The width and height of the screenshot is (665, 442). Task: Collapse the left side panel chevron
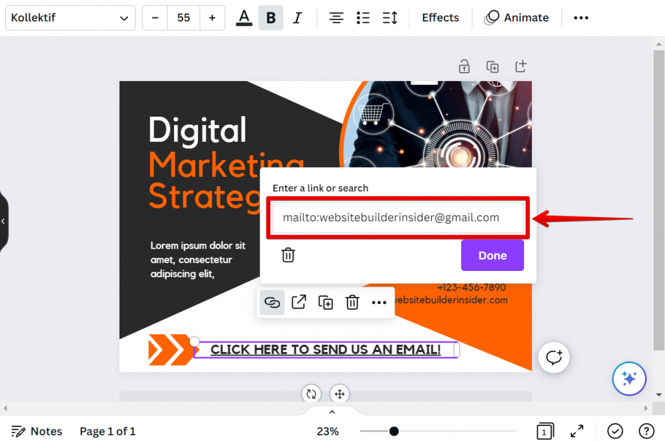pyautogui.click(x=3, y=221)
